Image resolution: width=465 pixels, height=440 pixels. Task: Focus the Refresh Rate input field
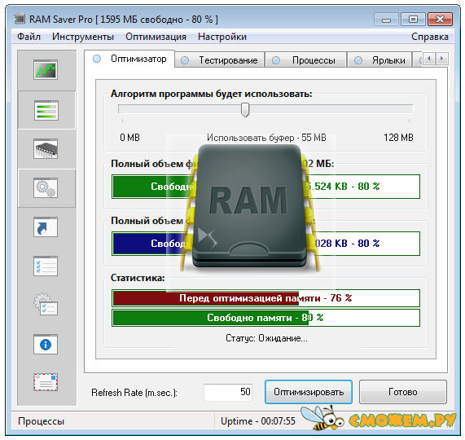(228, 392)
